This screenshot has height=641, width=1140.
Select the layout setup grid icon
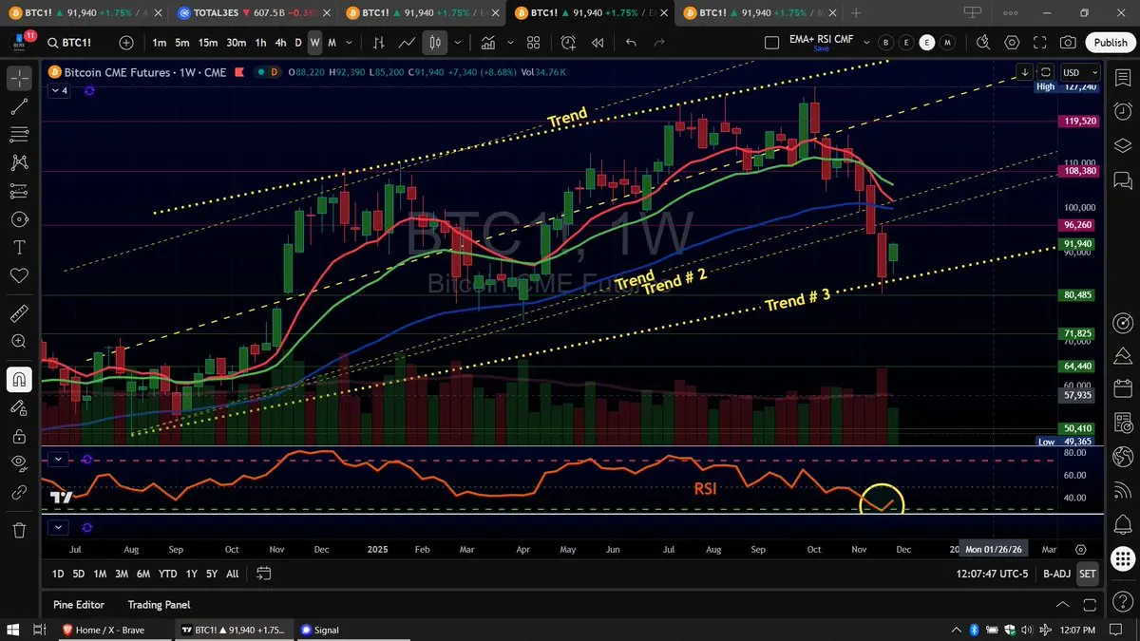coord(772,43)
